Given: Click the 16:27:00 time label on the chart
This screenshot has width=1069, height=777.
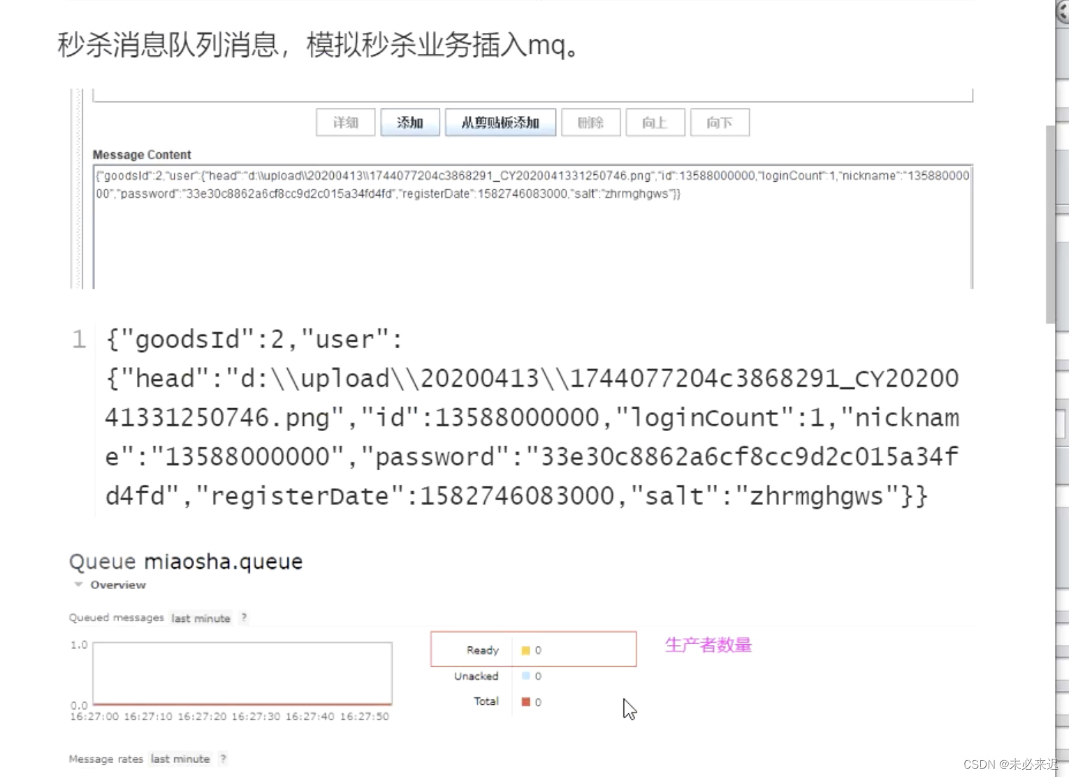Looking at the screenshot, I should pos(94,717).
